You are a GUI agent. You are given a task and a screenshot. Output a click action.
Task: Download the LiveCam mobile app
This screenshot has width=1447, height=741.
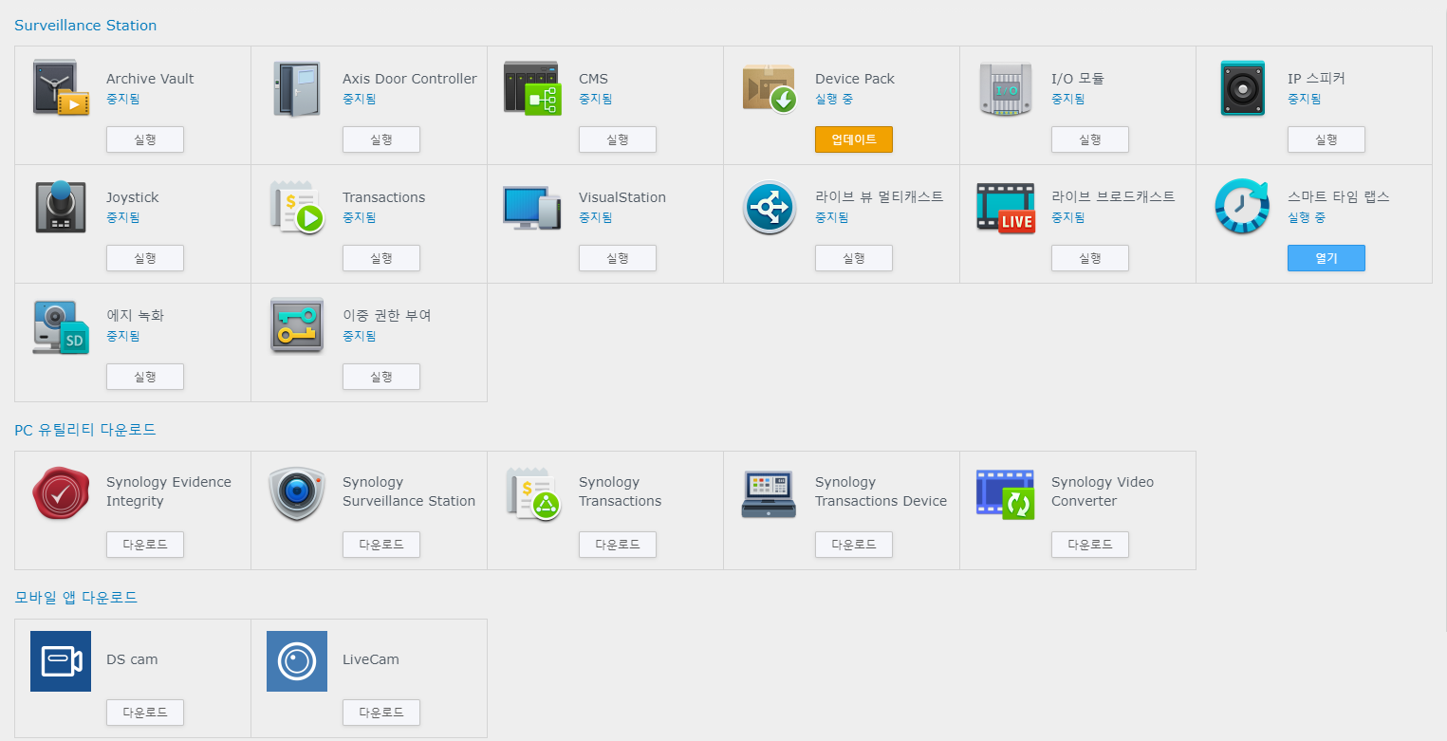(381, 713)
